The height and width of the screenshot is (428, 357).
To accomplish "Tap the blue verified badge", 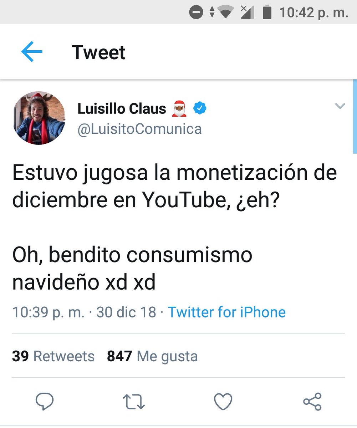I will pos(200,108).
